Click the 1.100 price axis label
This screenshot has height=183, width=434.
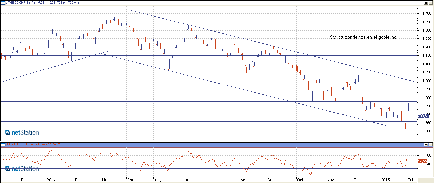(426, 64)
